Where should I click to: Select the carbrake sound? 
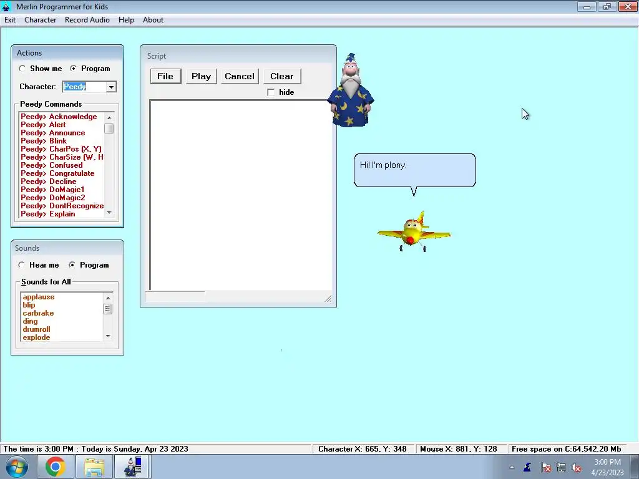(38, 313)
